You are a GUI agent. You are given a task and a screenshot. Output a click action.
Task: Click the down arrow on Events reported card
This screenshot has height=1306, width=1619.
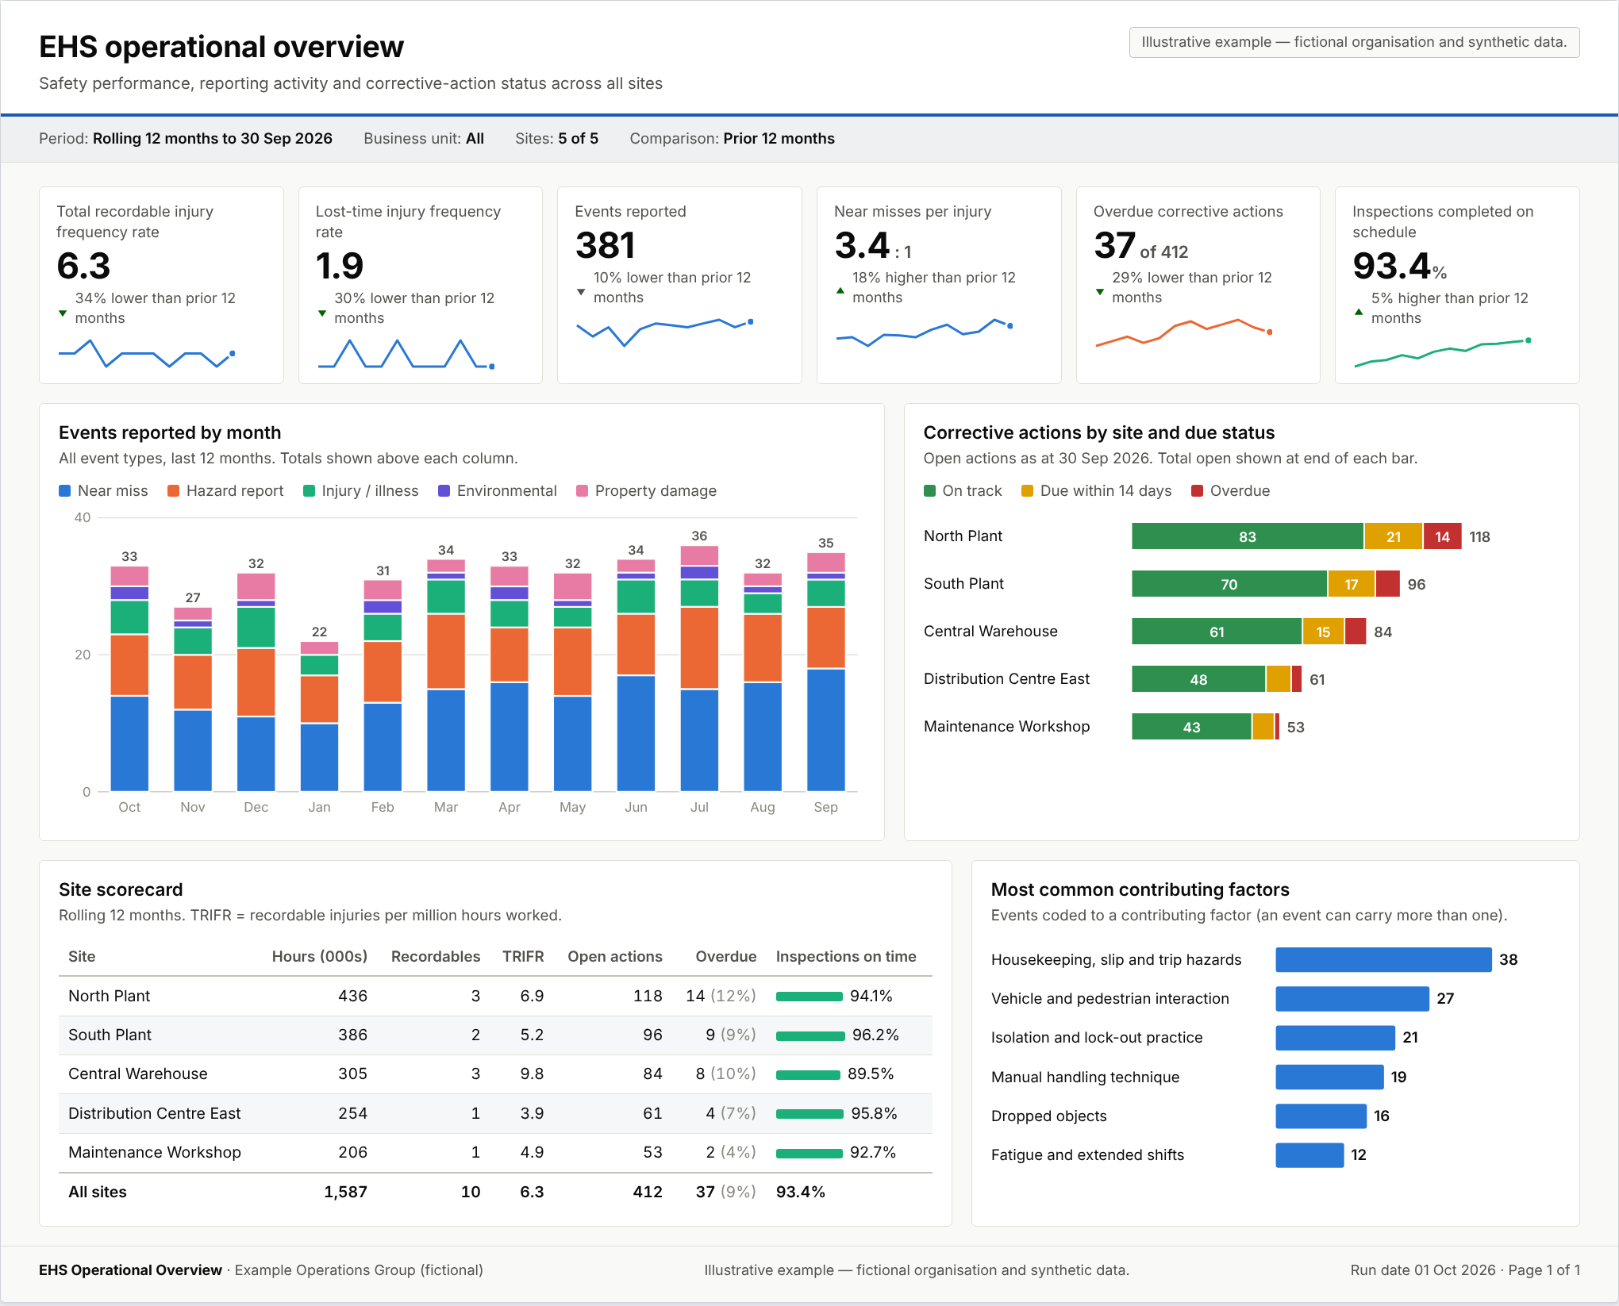click(x=581, y=293)
